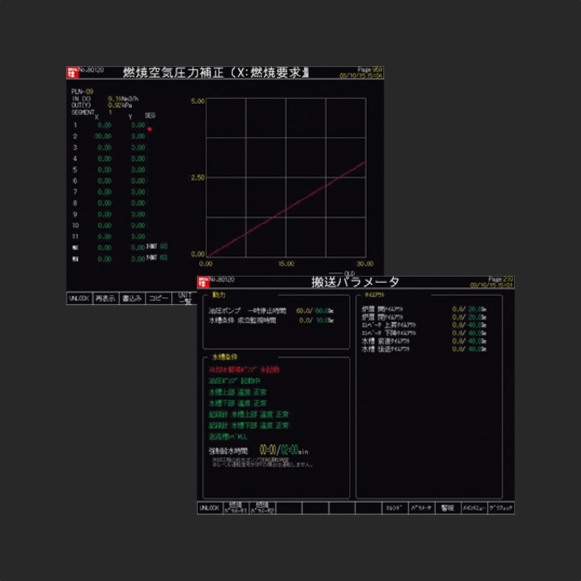Open the パラメータ screen button

tap(421, 508)
